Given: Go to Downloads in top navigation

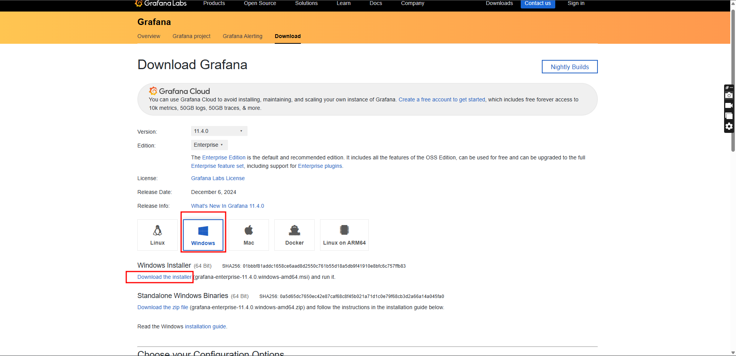Looking at the screenshot, I should click(x=499, y=3).
